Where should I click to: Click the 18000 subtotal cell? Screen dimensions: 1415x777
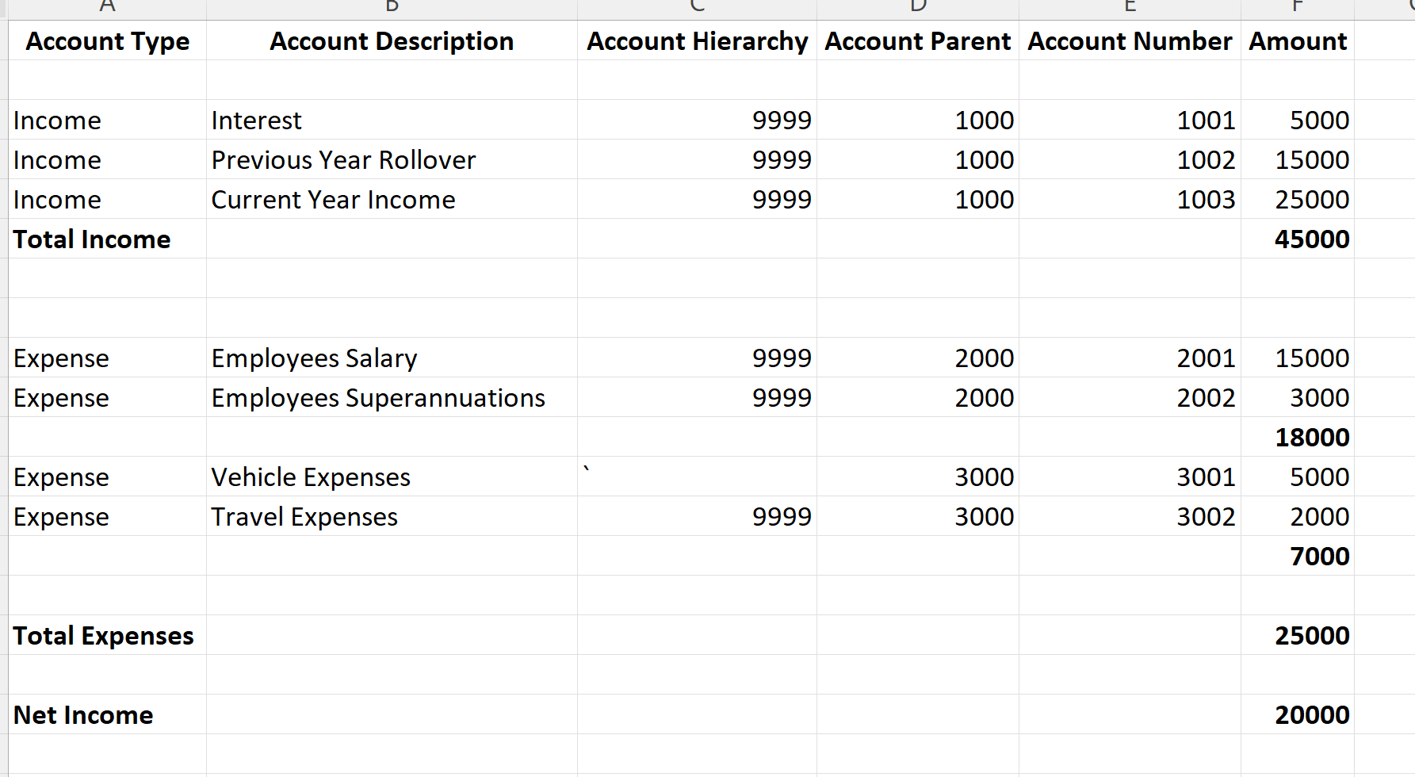(x=1298, y=437)
